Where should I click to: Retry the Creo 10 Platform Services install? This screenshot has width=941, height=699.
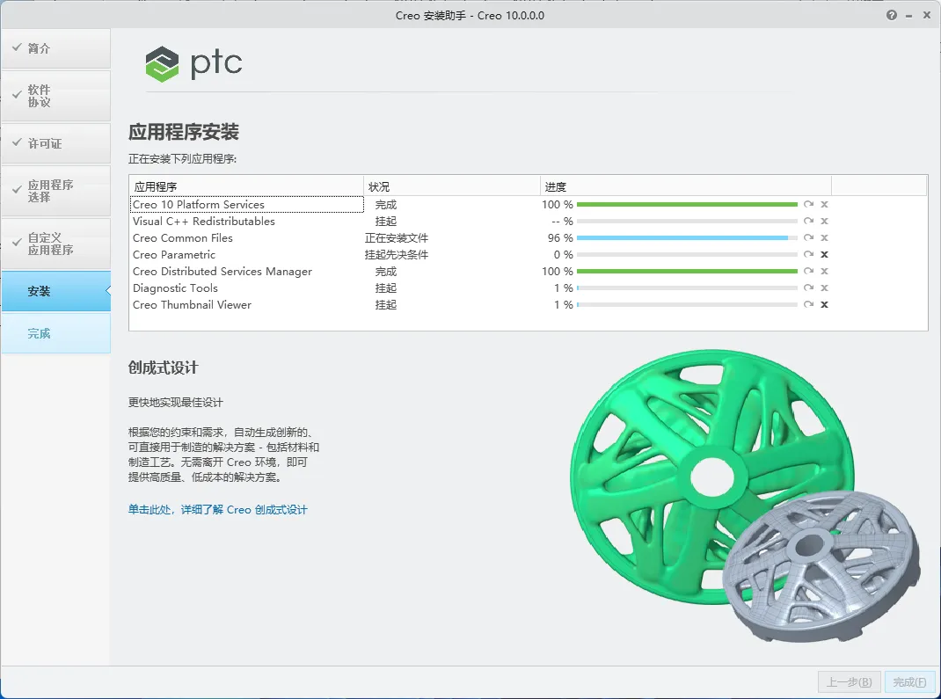point(808,205)
